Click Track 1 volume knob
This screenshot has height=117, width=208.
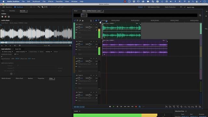(79, 27)
